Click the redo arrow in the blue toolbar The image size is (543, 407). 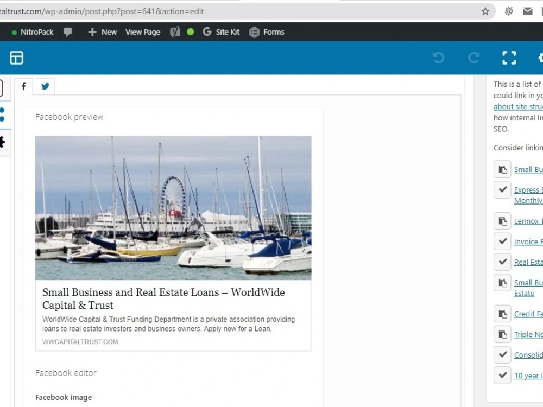[x=473, y=58]
